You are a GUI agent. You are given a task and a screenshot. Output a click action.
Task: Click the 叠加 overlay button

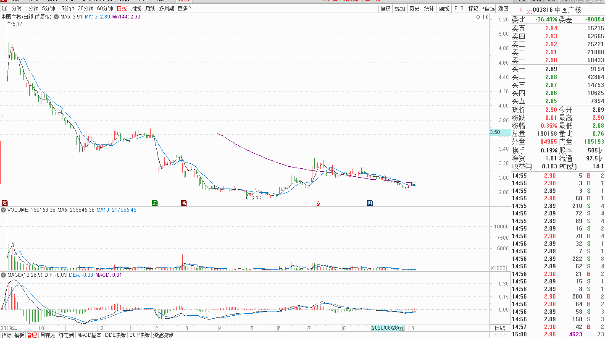pyautogui.click(x=400, y=8)
